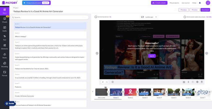
Task: Open the Audio panel in sidebar
Action: (x=4, y=29)
